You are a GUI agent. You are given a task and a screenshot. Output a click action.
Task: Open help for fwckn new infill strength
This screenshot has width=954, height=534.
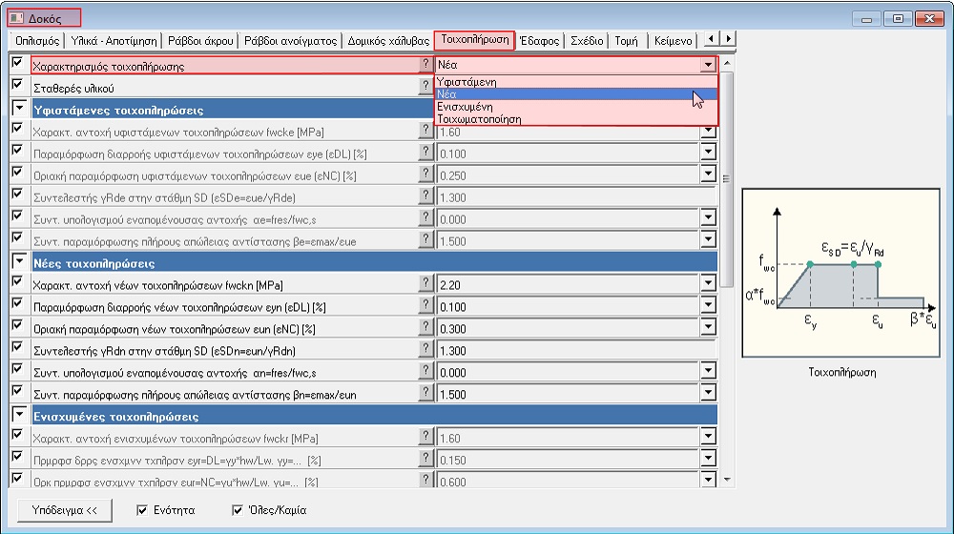point(425,284)
